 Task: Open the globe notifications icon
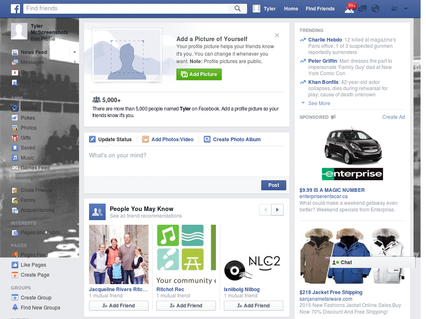tap(375, 9)
